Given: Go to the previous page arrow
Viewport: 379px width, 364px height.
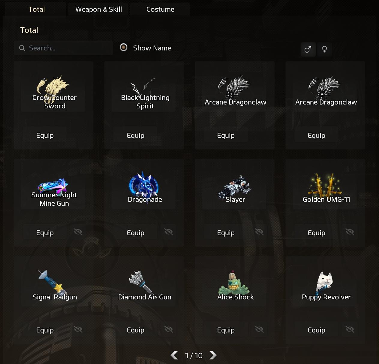Looking at the screenshot, I should tap(174, 355).
